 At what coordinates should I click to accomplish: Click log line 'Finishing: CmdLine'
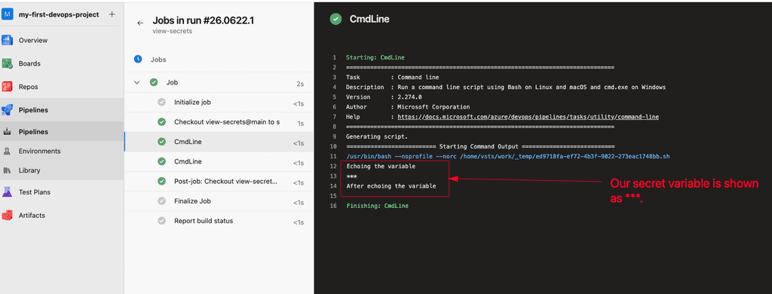tap(377, 206)
